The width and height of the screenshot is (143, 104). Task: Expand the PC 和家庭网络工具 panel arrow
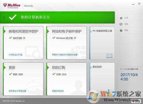coord(90,31)
